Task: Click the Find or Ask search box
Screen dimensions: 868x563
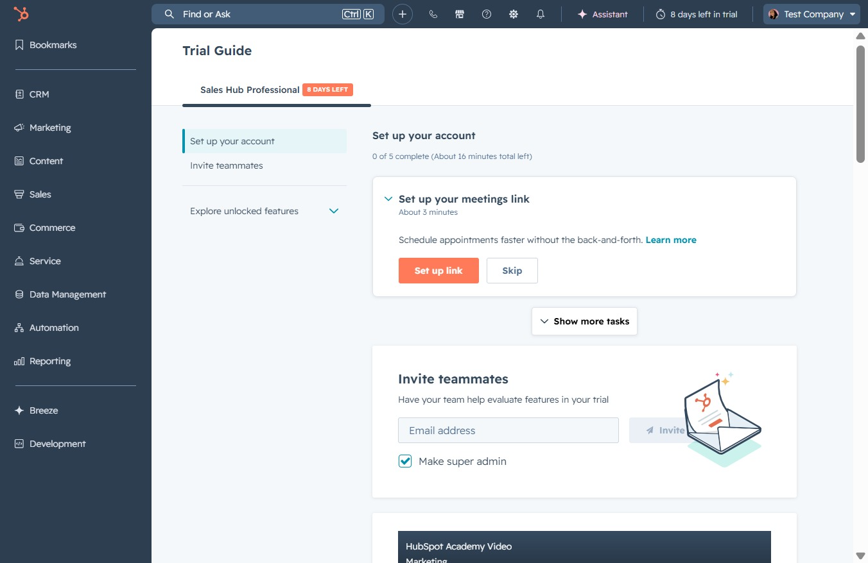Action: click(268, 14)
